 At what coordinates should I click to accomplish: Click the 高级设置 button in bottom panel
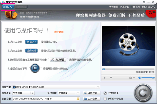pos(91,93)
